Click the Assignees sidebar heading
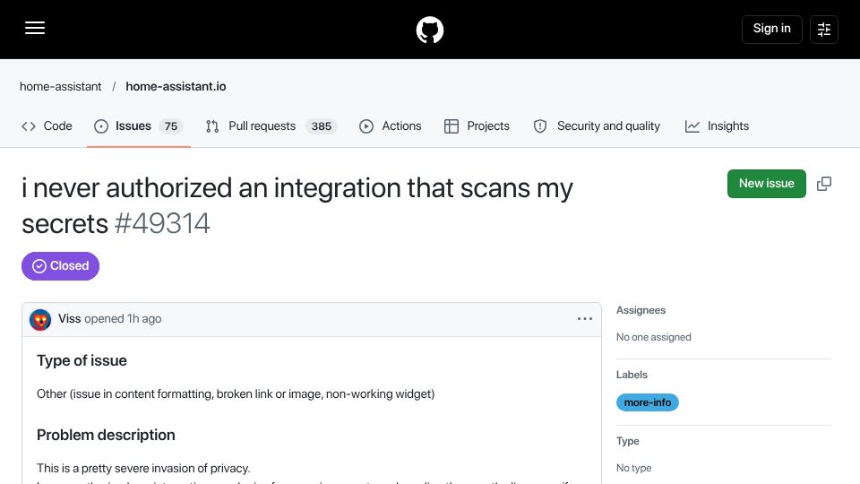860x484 pixels. point(641,310)
